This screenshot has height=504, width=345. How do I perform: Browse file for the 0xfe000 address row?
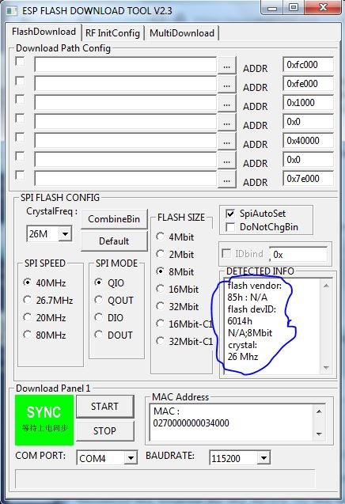tap(226, 85)
